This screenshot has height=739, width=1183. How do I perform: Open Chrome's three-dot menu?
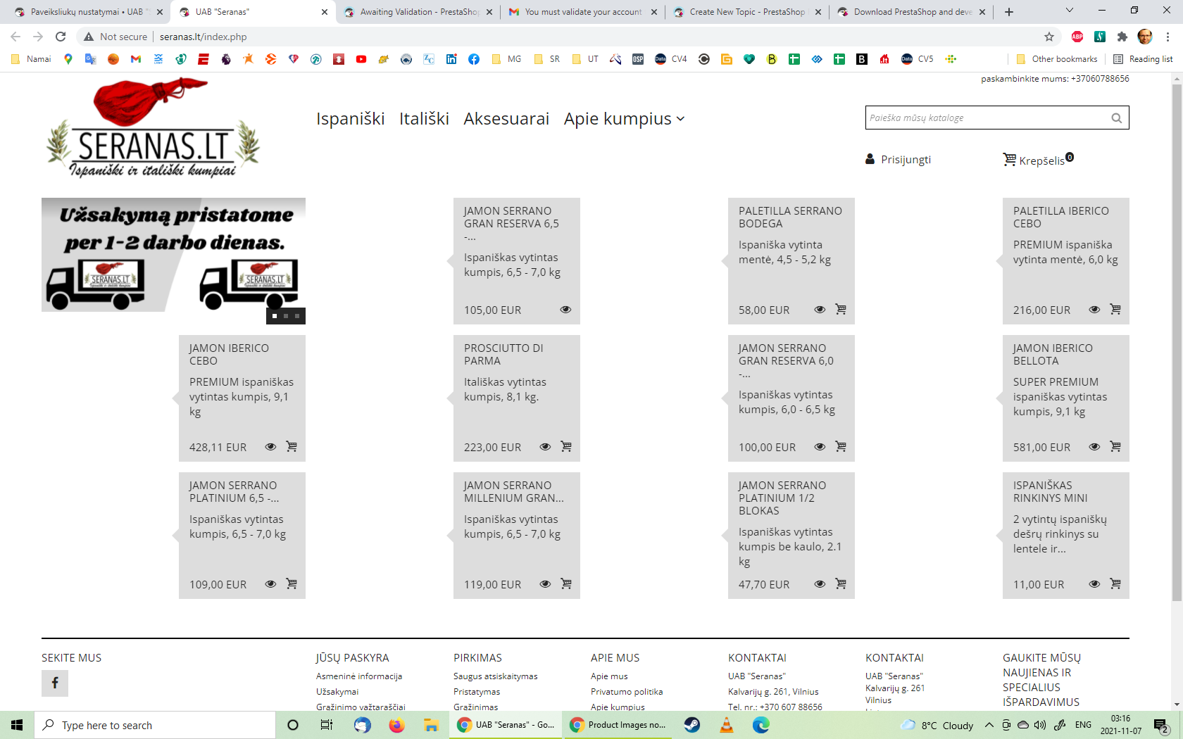(1168, 37)
